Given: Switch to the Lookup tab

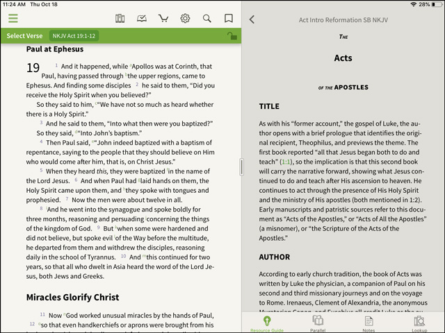Looking at the screenshot, I should point(419,324).
